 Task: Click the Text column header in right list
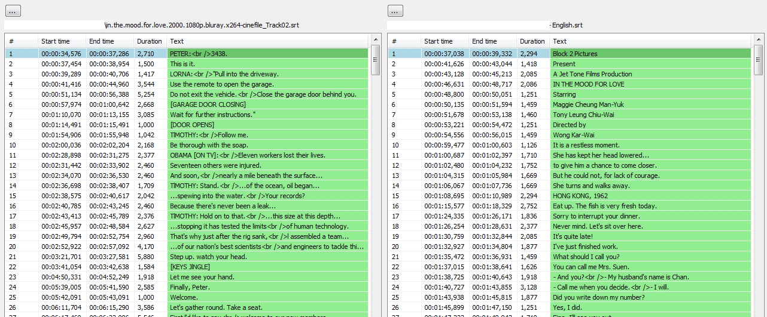pos(650,41)
